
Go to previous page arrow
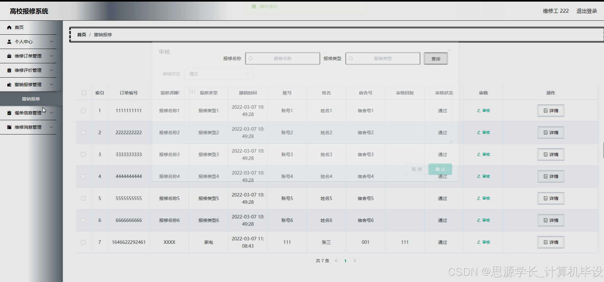pyautogui.click(x=336, y=261)
